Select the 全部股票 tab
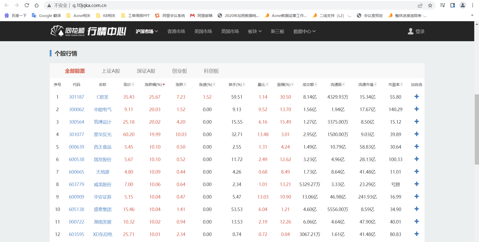Screen dimensions: 479x242 click(75, 71)
